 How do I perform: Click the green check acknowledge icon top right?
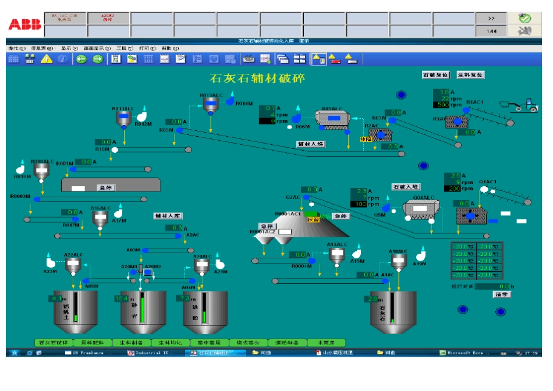click(x=524, y=18)
